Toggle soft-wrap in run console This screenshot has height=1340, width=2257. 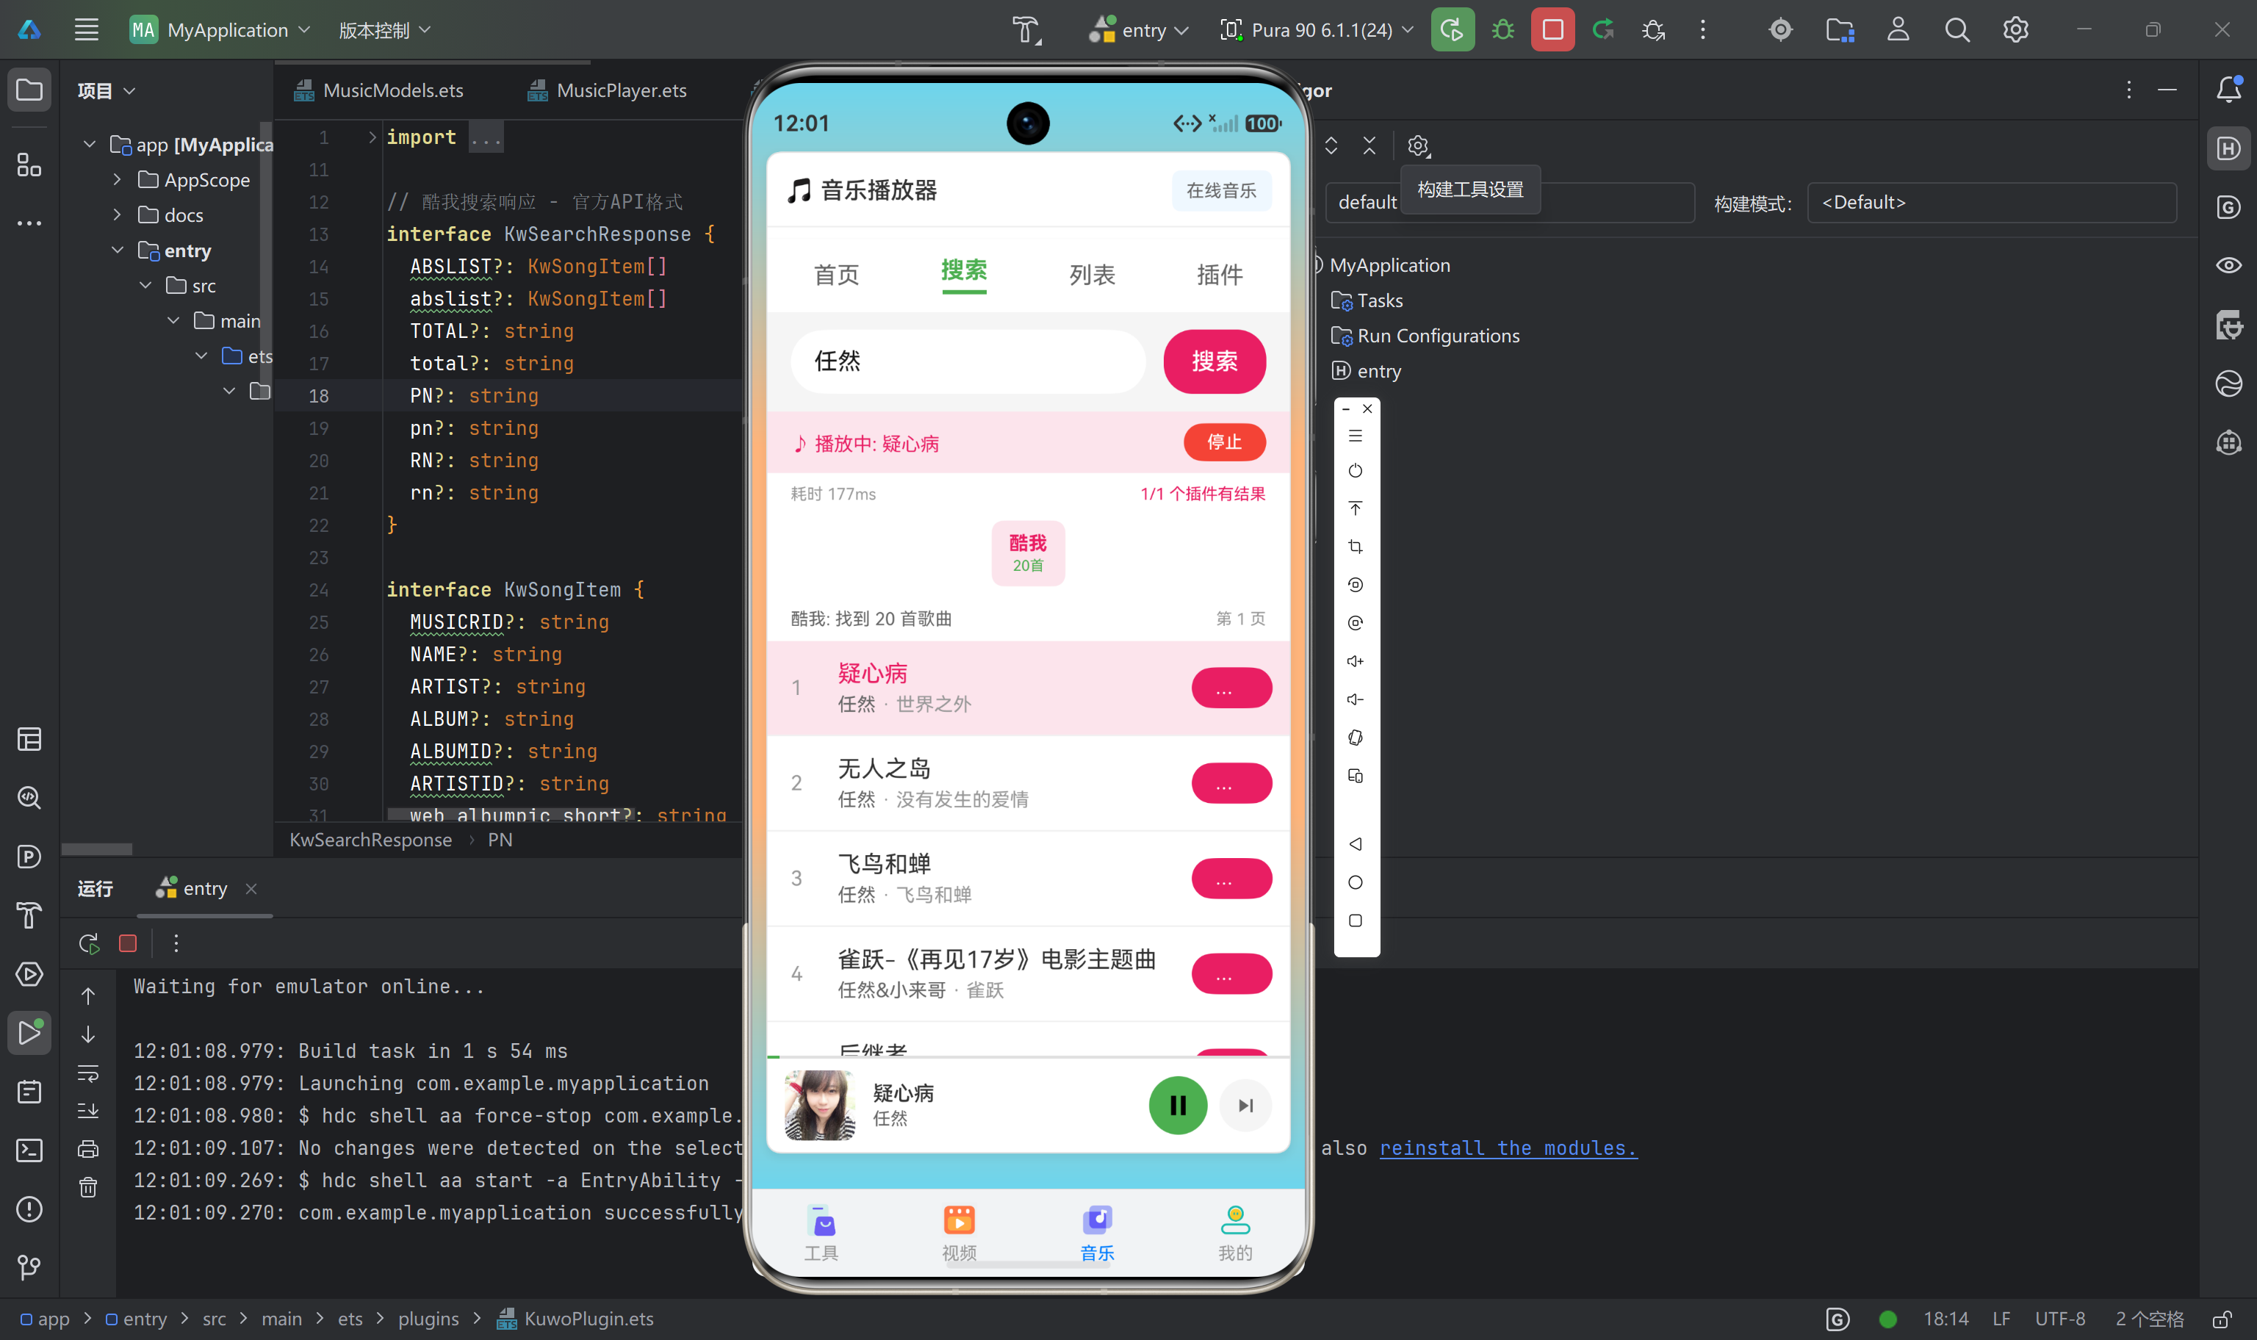(87, 1073)
